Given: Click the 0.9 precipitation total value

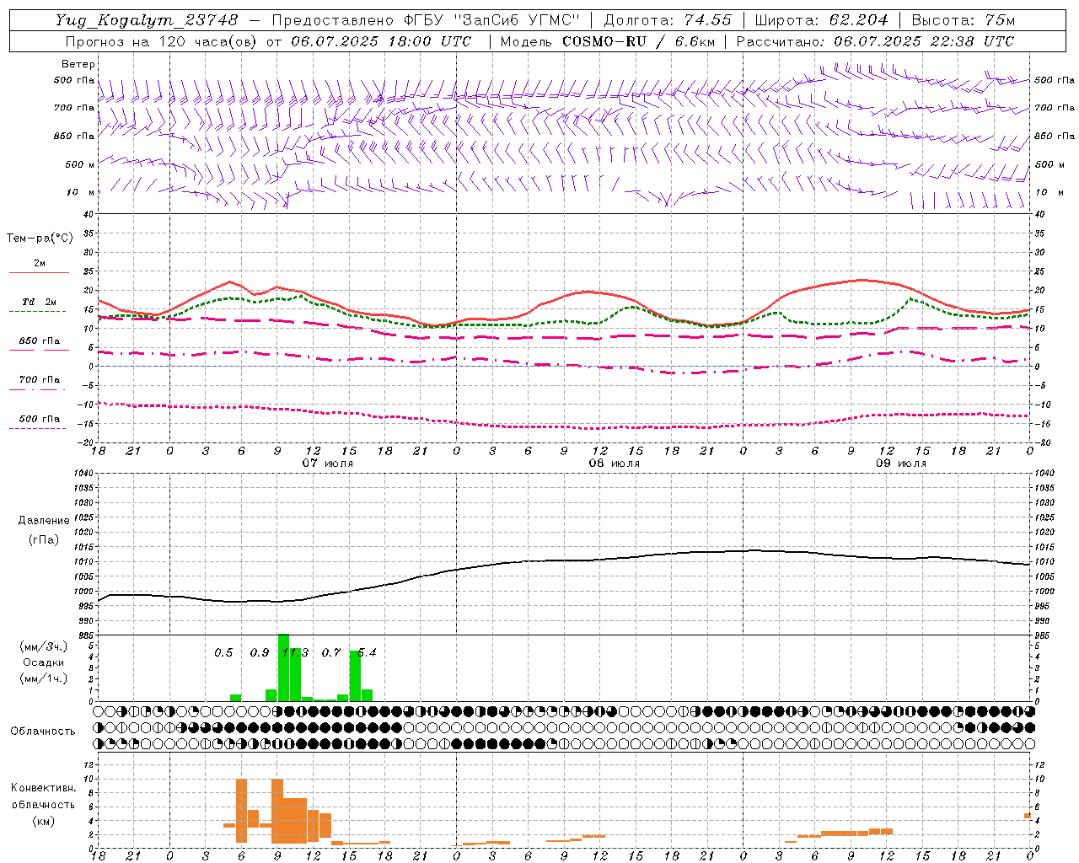Looking at the screenshot, I should click(x=260, y=652).
